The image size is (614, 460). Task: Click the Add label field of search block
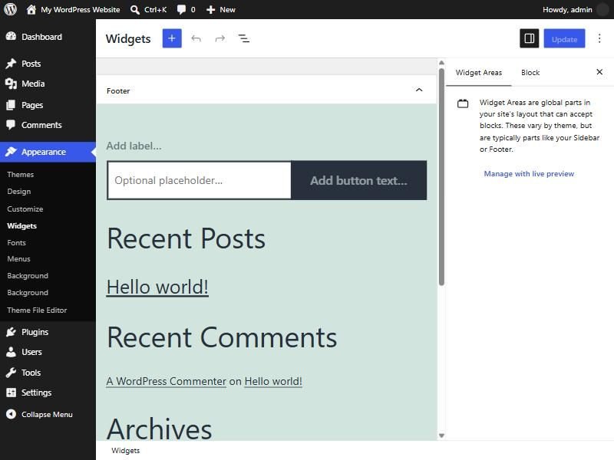[134, 146]
